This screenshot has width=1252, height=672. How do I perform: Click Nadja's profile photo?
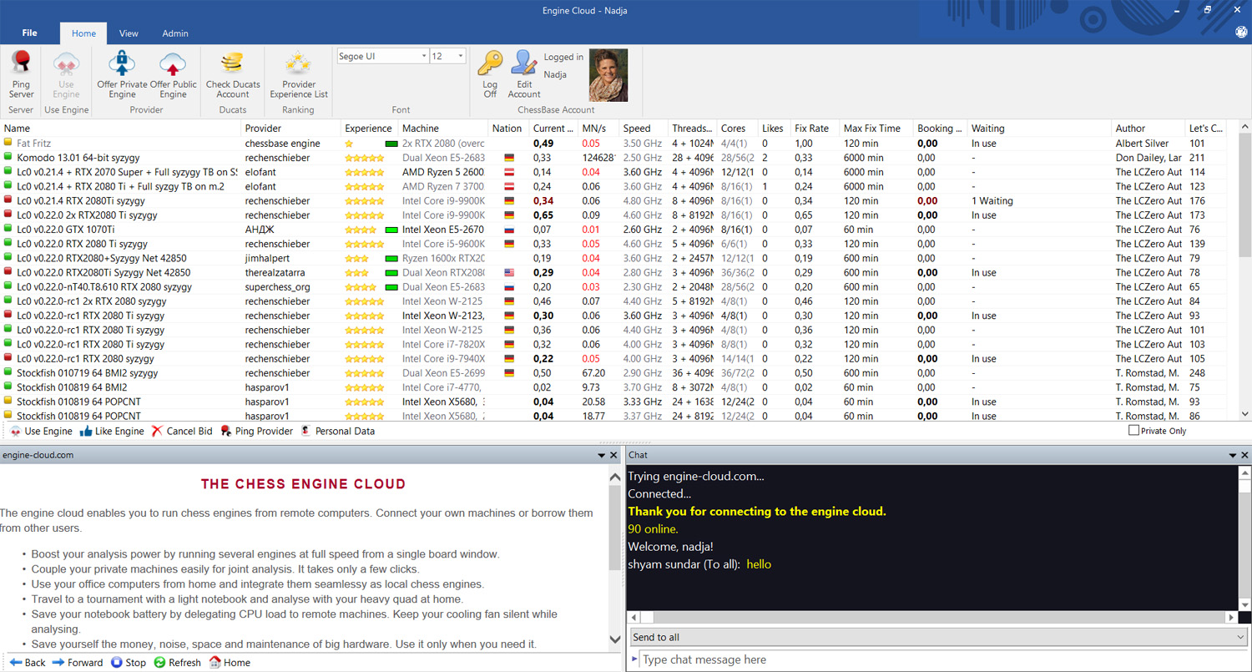click(608, 75)
